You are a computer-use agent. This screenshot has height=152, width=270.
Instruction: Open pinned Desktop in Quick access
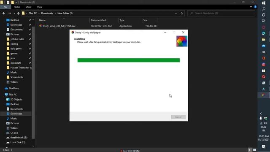tap(15, 20)
